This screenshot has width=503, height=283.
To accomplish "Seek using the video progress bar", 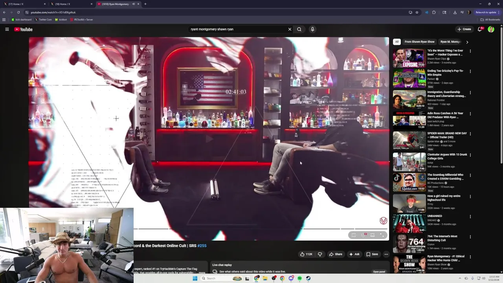I will click(261, 229).
